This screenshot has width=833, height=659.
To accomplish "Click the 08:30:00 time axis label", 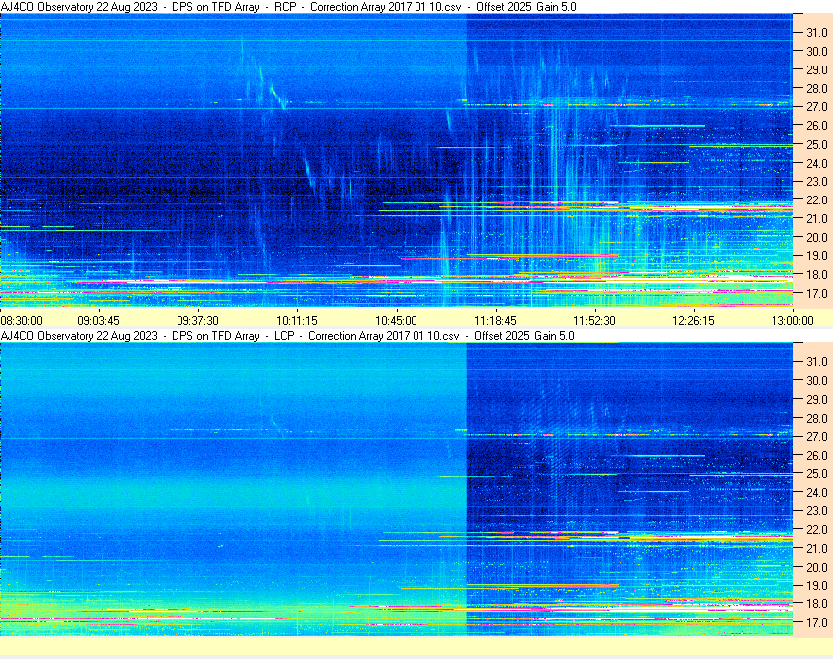I will tap(21, 320).
